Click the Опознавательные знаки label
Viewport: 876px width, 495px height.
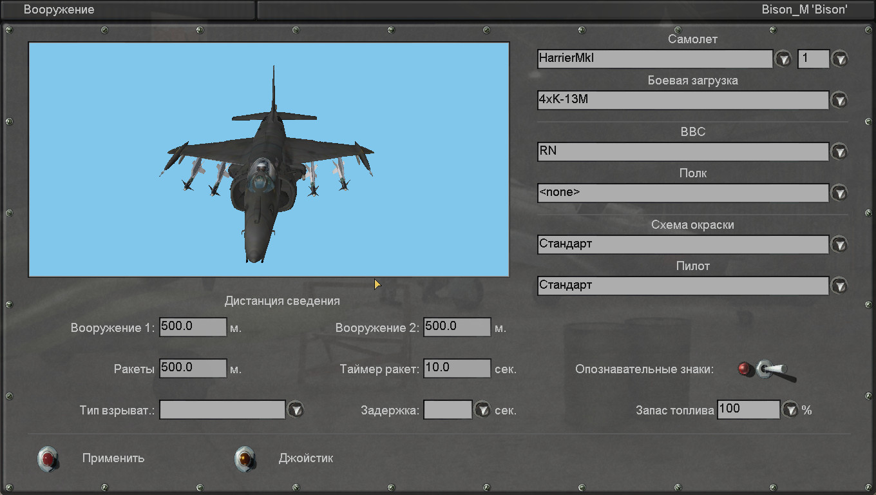click(x=645, y=370)
